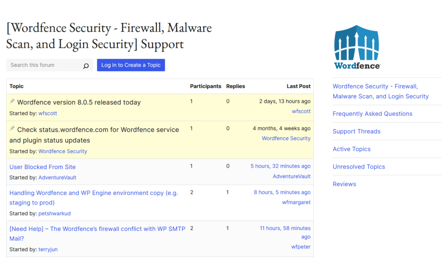This screenshot has height=258, width=442.
Task: View Unresolved Topics in the sidebar
Action: pos(359,166)
